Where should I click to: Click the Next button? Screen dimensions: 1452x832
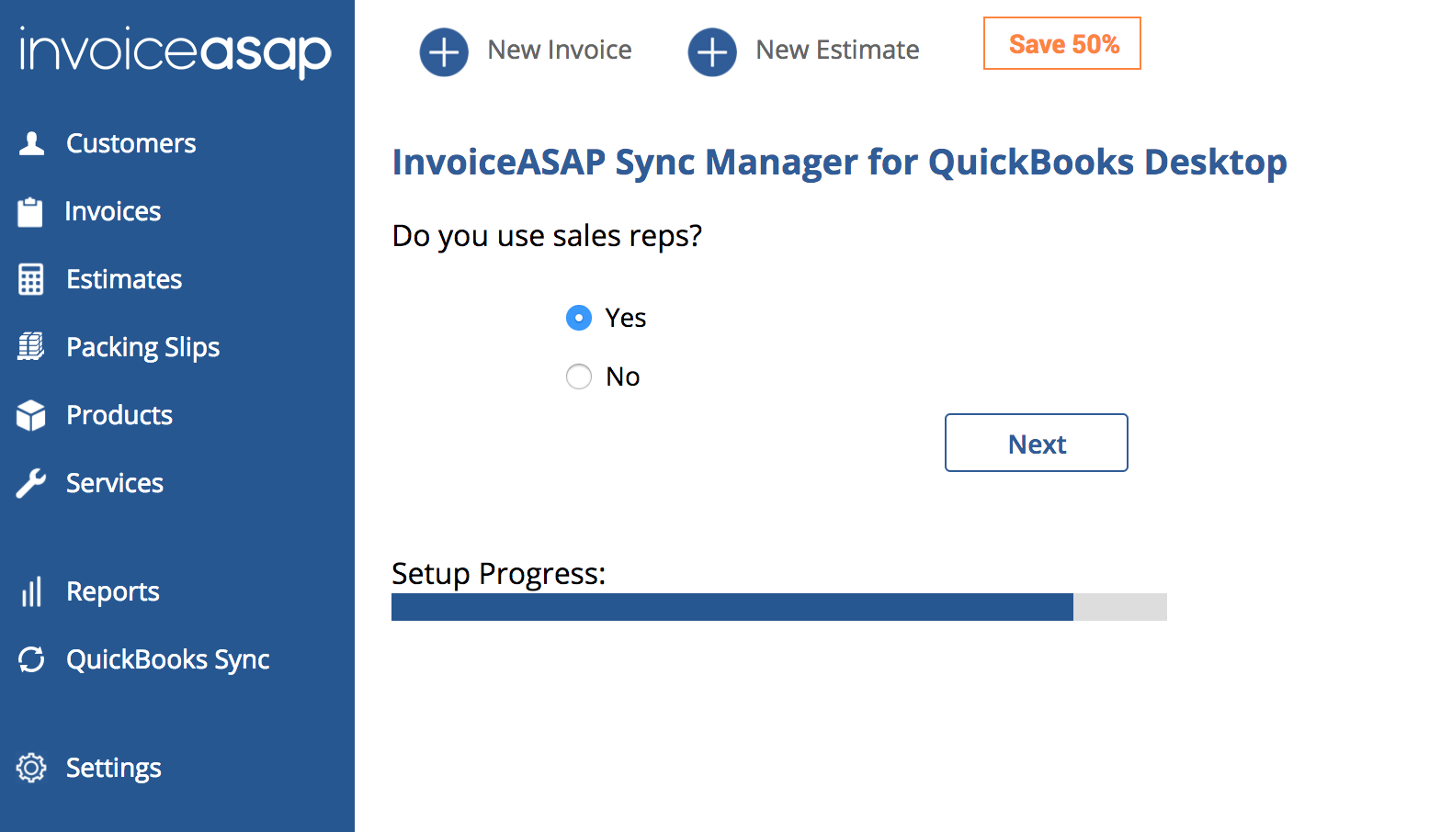[1037, 443]
